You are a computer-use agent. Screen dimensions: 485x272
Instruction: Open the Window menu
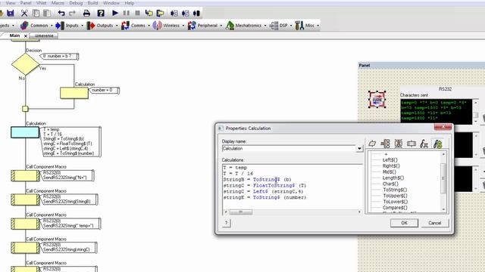click(x=111, y=3)
